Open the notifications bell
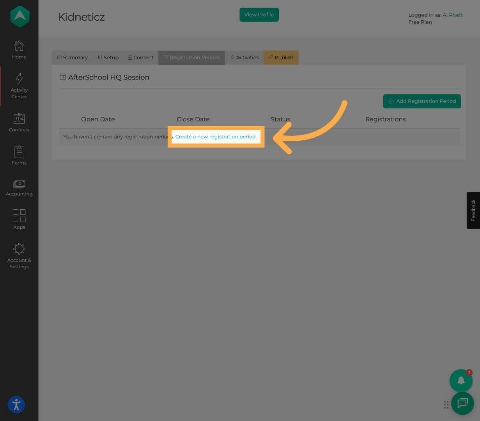 461,380
